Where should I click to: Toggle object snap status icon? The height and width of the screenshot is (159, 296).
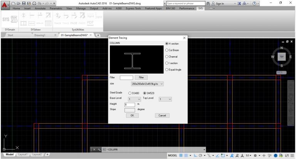click(x=223, y=156)
